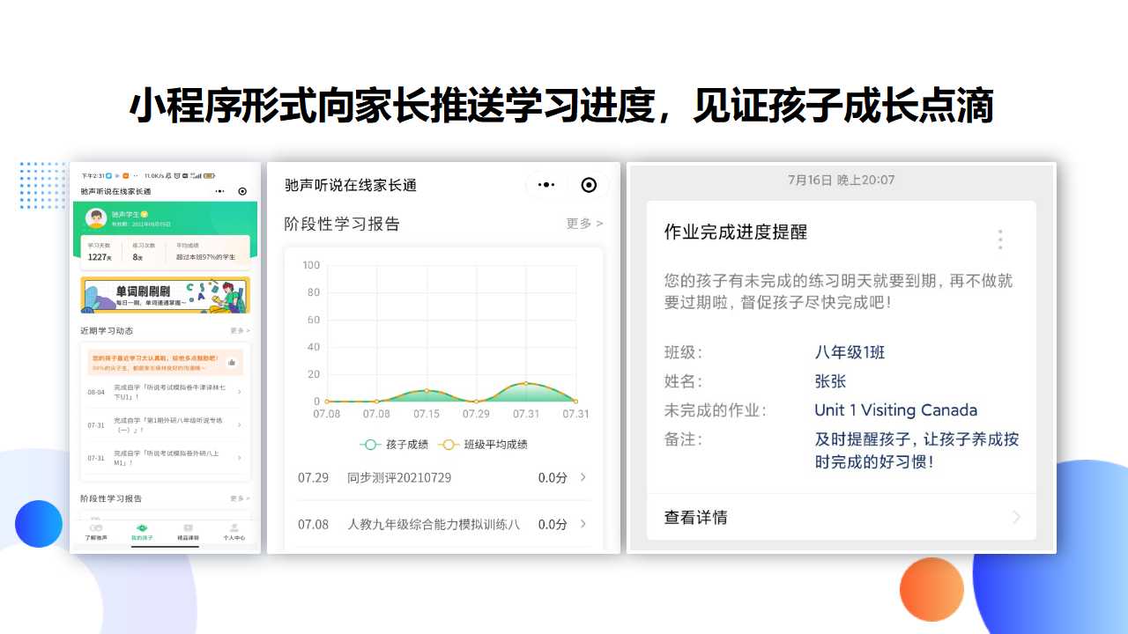Click the 8次 practice count value
The height and width of the screenshot is (634, 1128).
pos(137,257)
